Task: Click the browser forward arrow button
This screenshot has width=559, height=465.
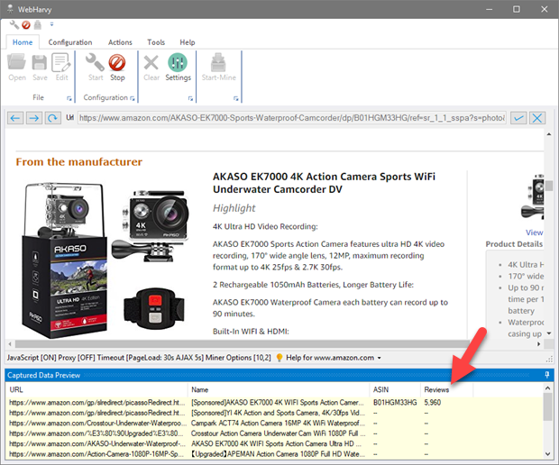Action: tap(34, 118)
